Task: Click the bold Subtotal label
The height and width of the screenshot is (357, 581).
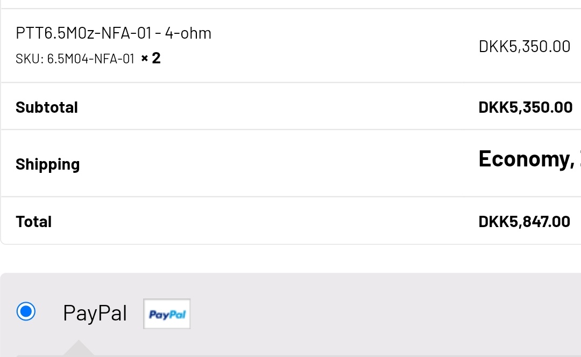Action: [x=47, y=107]
